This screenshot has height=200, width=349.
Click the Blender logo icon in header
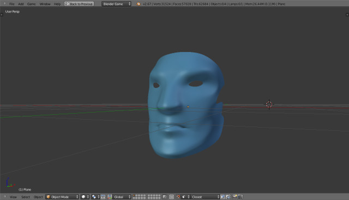(x=138, y=4)
